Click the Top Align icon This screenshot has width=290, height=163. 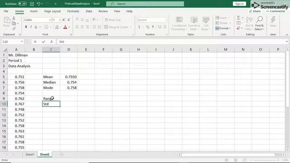(77, 19)
